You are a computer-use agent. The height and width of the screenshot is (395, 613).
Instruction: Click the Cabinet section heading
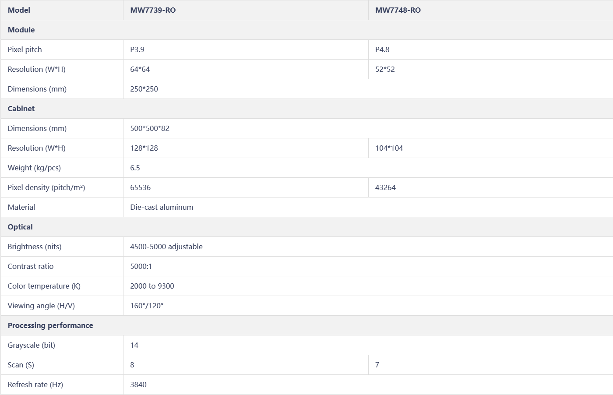pos(21,109)
